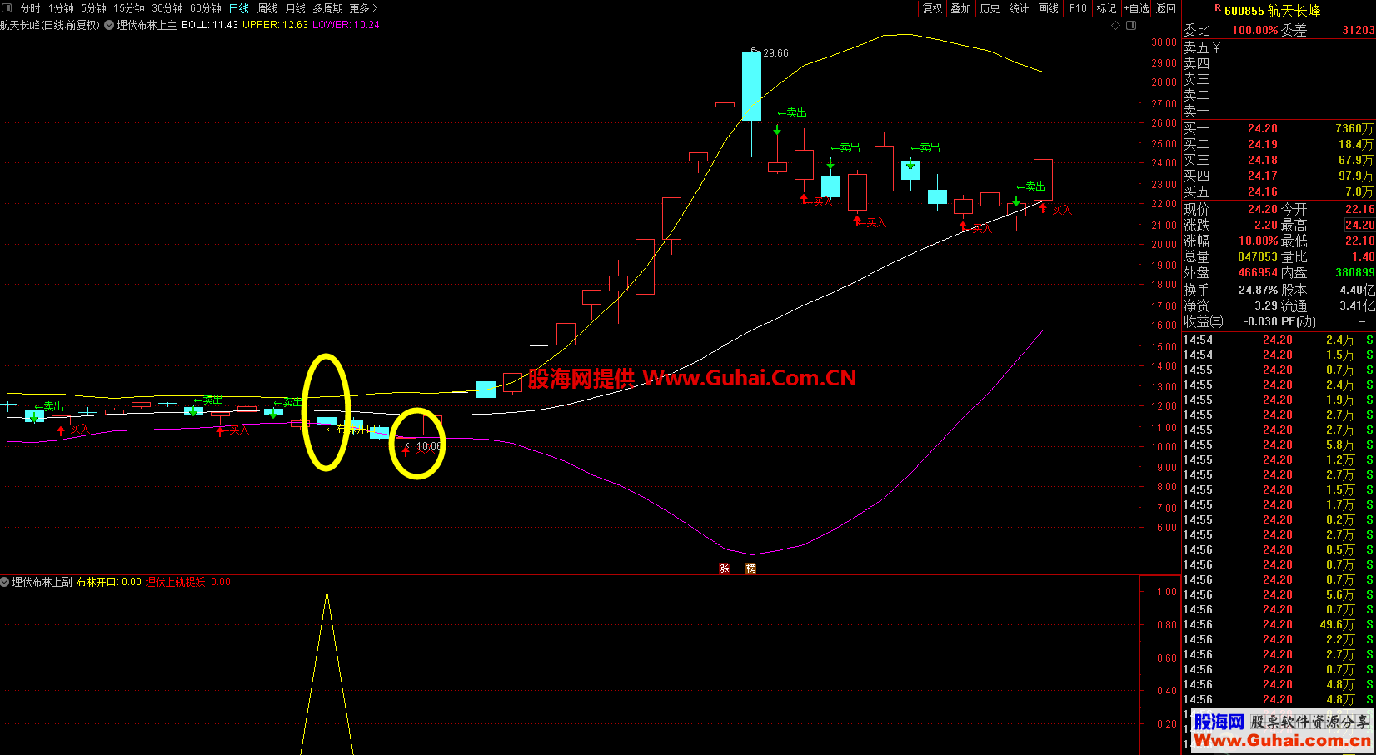Click the 买四 price 24.17
1376x755 pixels.
[x=1263, y=176]
